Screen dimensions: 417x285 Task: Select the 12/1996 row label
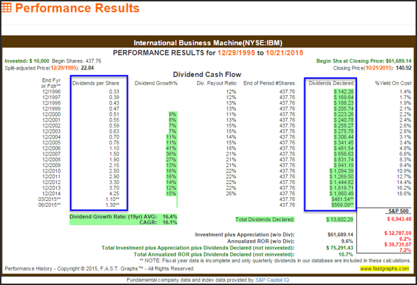[x=51, y=92]
